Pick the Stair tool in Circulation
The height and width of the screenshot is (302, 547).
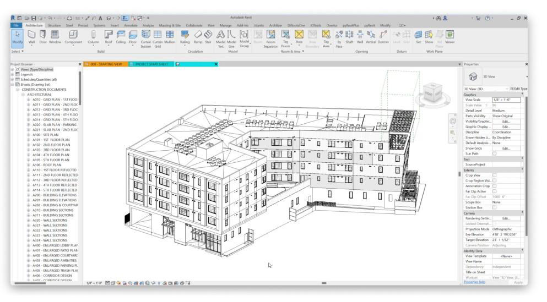click(x=208, y=36)
